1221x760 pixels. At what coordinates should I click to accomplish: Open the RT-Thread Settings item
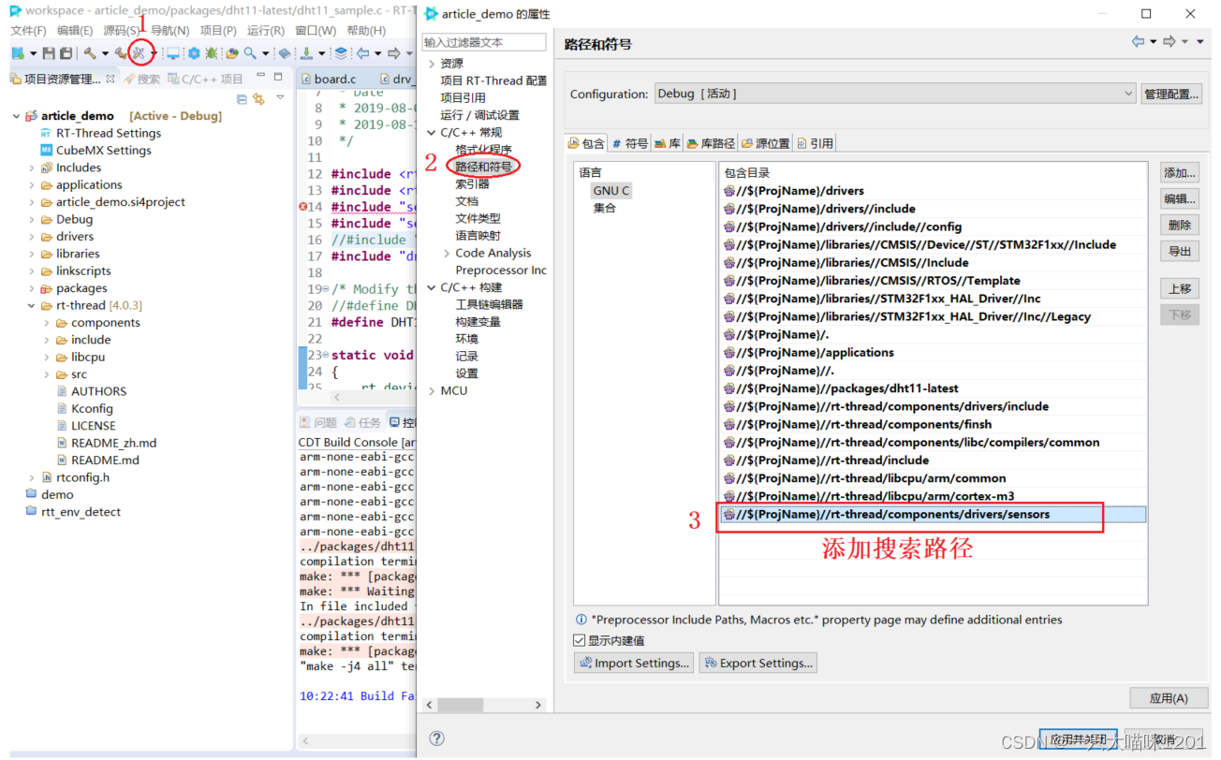click(x=108, y=133)
